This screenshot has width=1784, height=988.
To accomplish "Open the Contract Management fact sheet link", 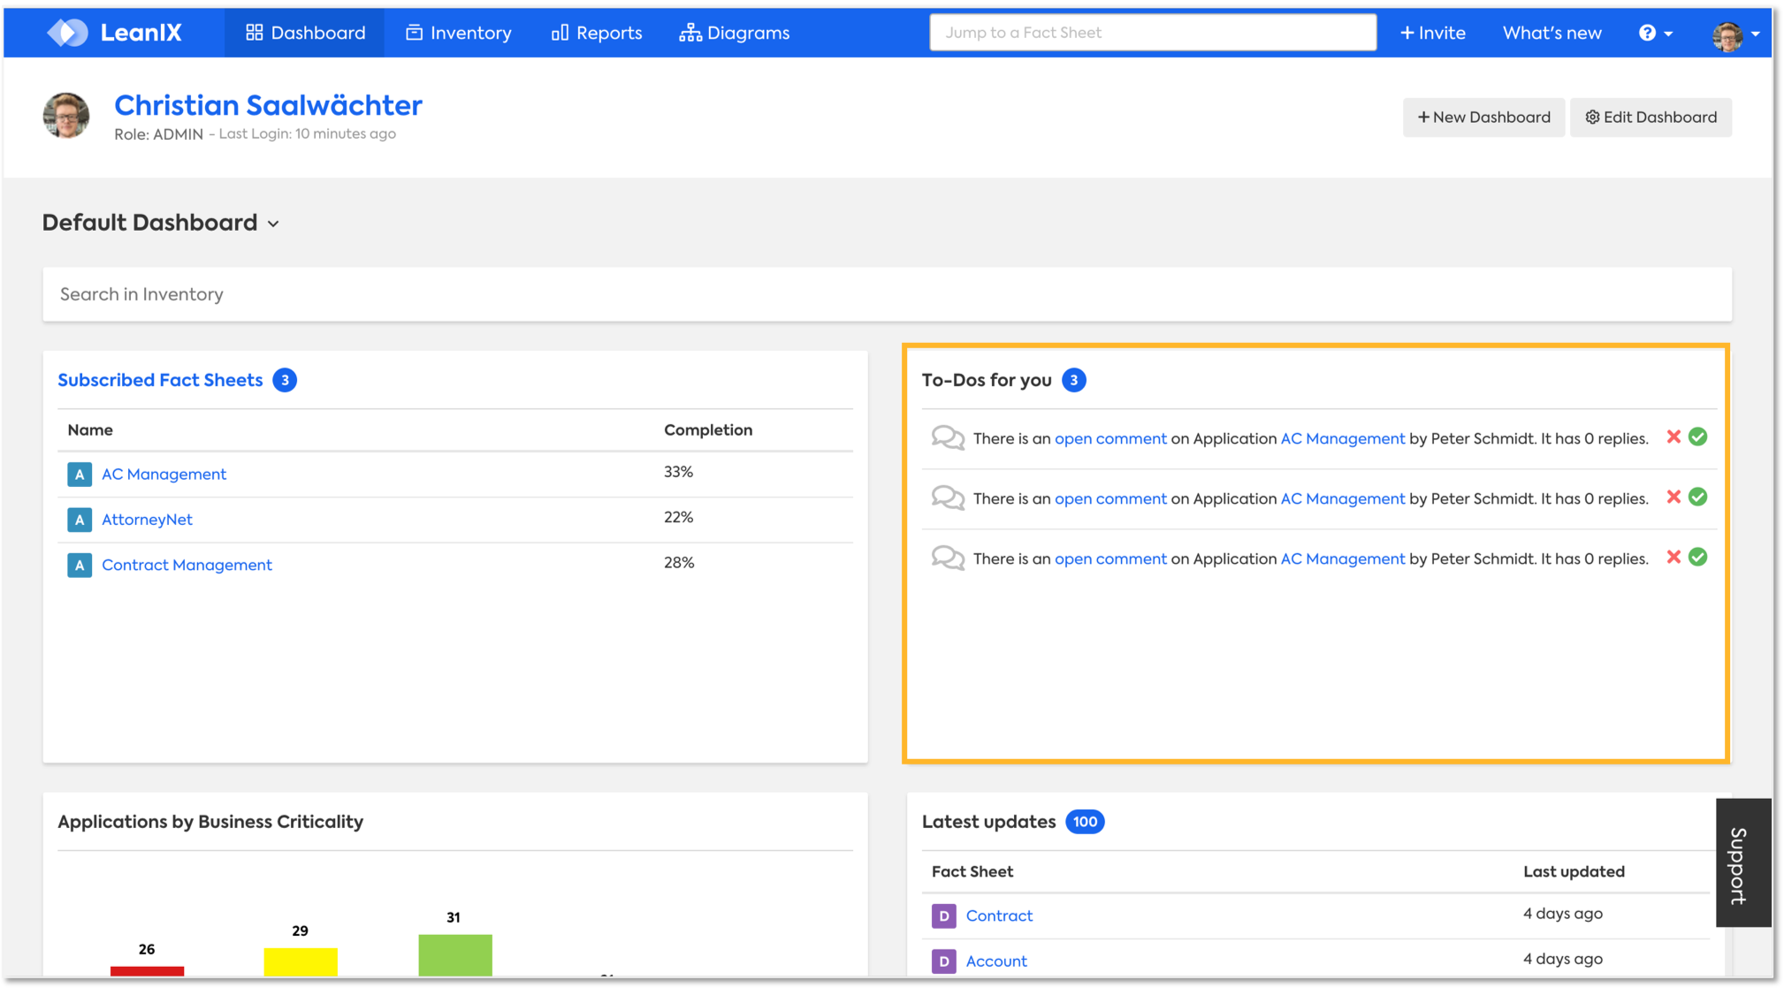I will 187,565.
